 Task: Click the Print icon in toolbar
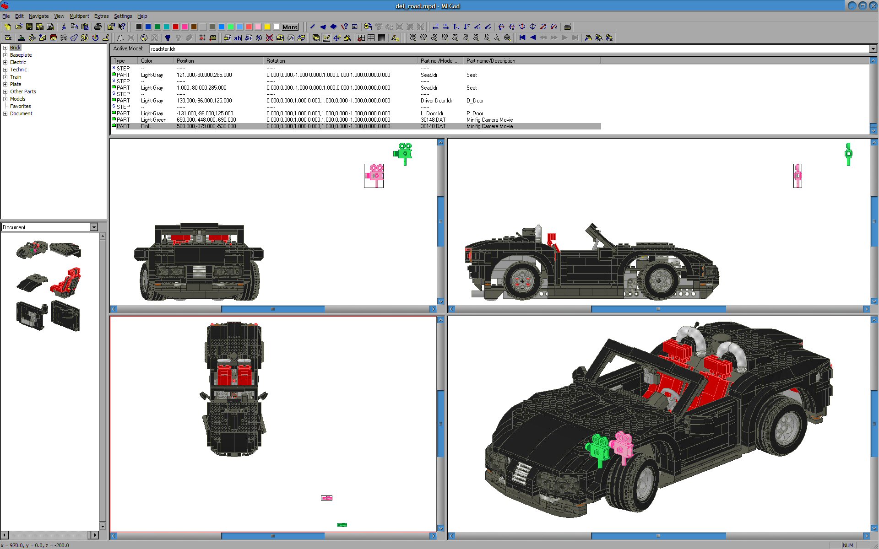(98, 27)
